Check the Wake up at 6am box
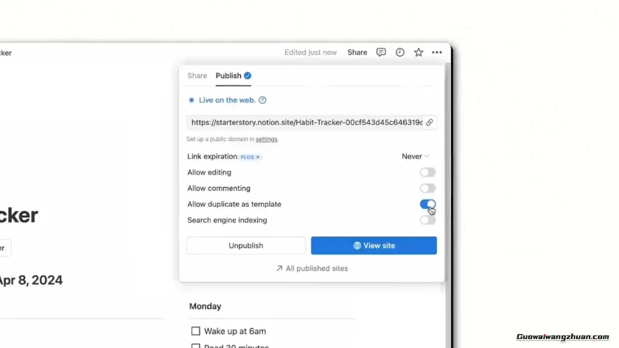The image size is (619, 348). pyautogui.click(x=195, y=331)
